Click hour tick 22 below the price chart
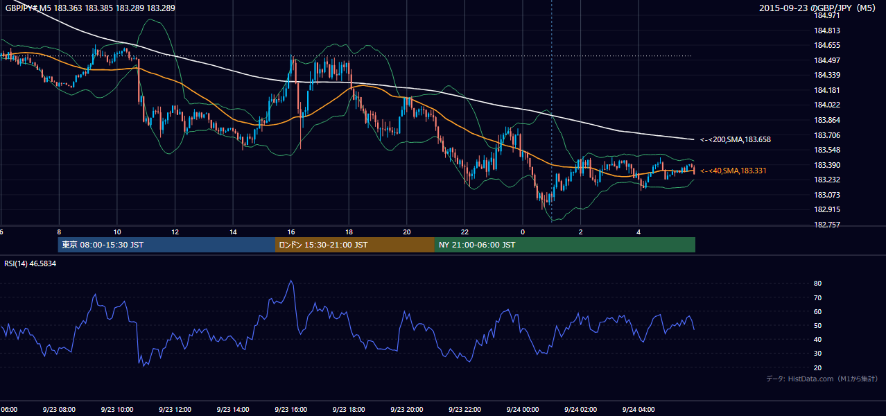The height and width of the screenshot is (416, 886). [x=465, y=232]
